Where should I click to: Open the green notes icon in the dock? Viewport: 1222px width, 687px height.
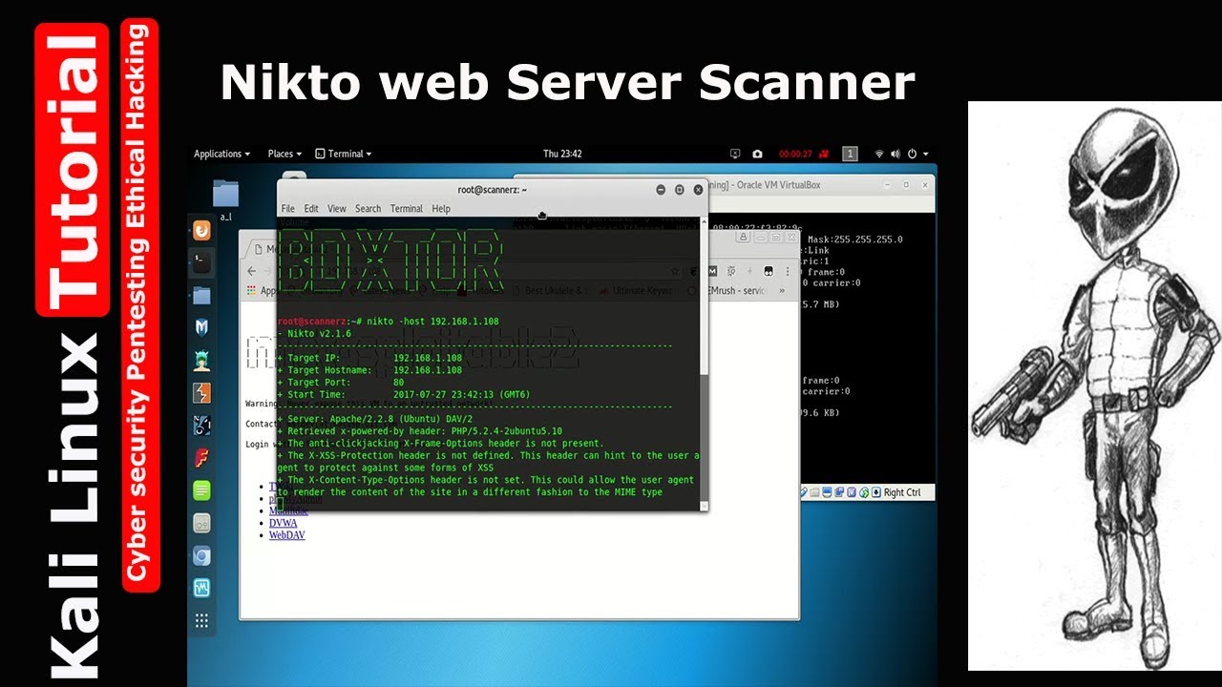[201, 490]
